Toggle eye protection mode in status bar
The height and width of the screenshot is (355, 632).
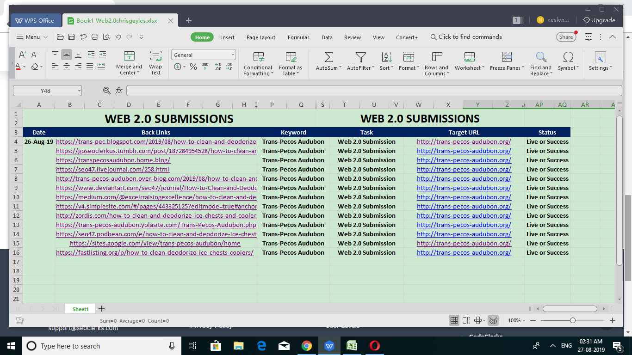coord(493,320)
